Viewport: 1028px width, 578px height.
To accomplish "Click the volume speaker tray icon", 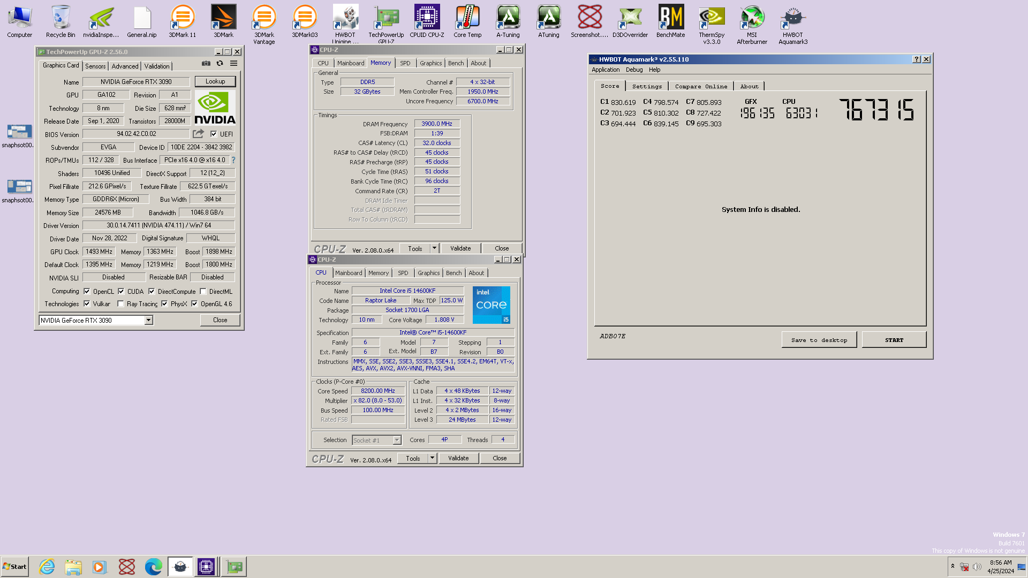I will coord(977,567).
